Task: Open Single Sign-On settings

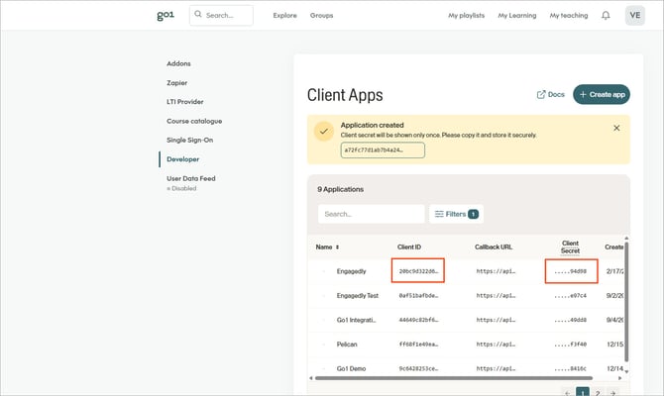Action: [188, 140]
